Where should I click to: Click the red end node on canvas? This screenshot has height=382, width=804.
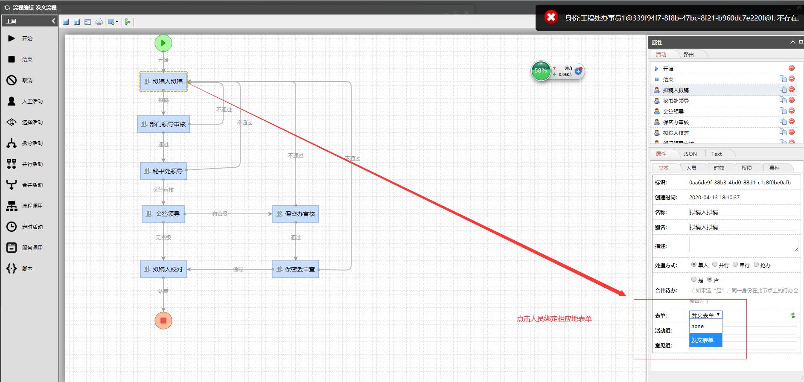[163, 321]
